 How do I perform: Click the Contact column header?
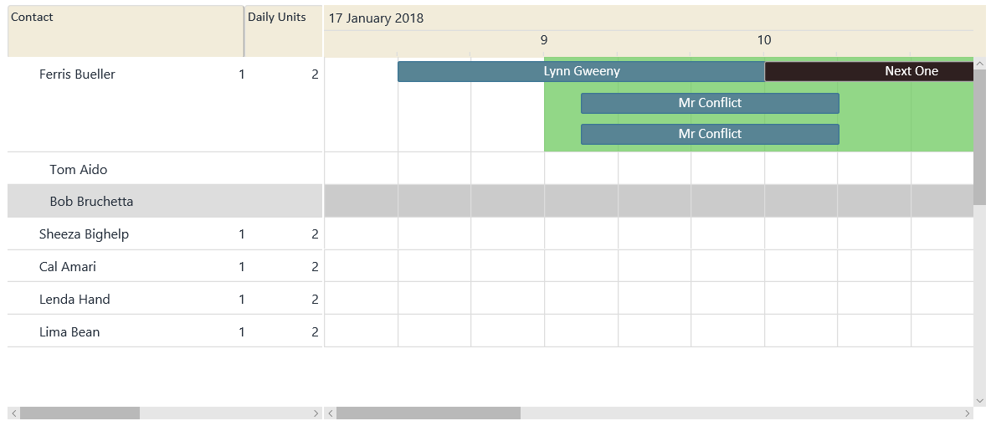coord(126,31)
